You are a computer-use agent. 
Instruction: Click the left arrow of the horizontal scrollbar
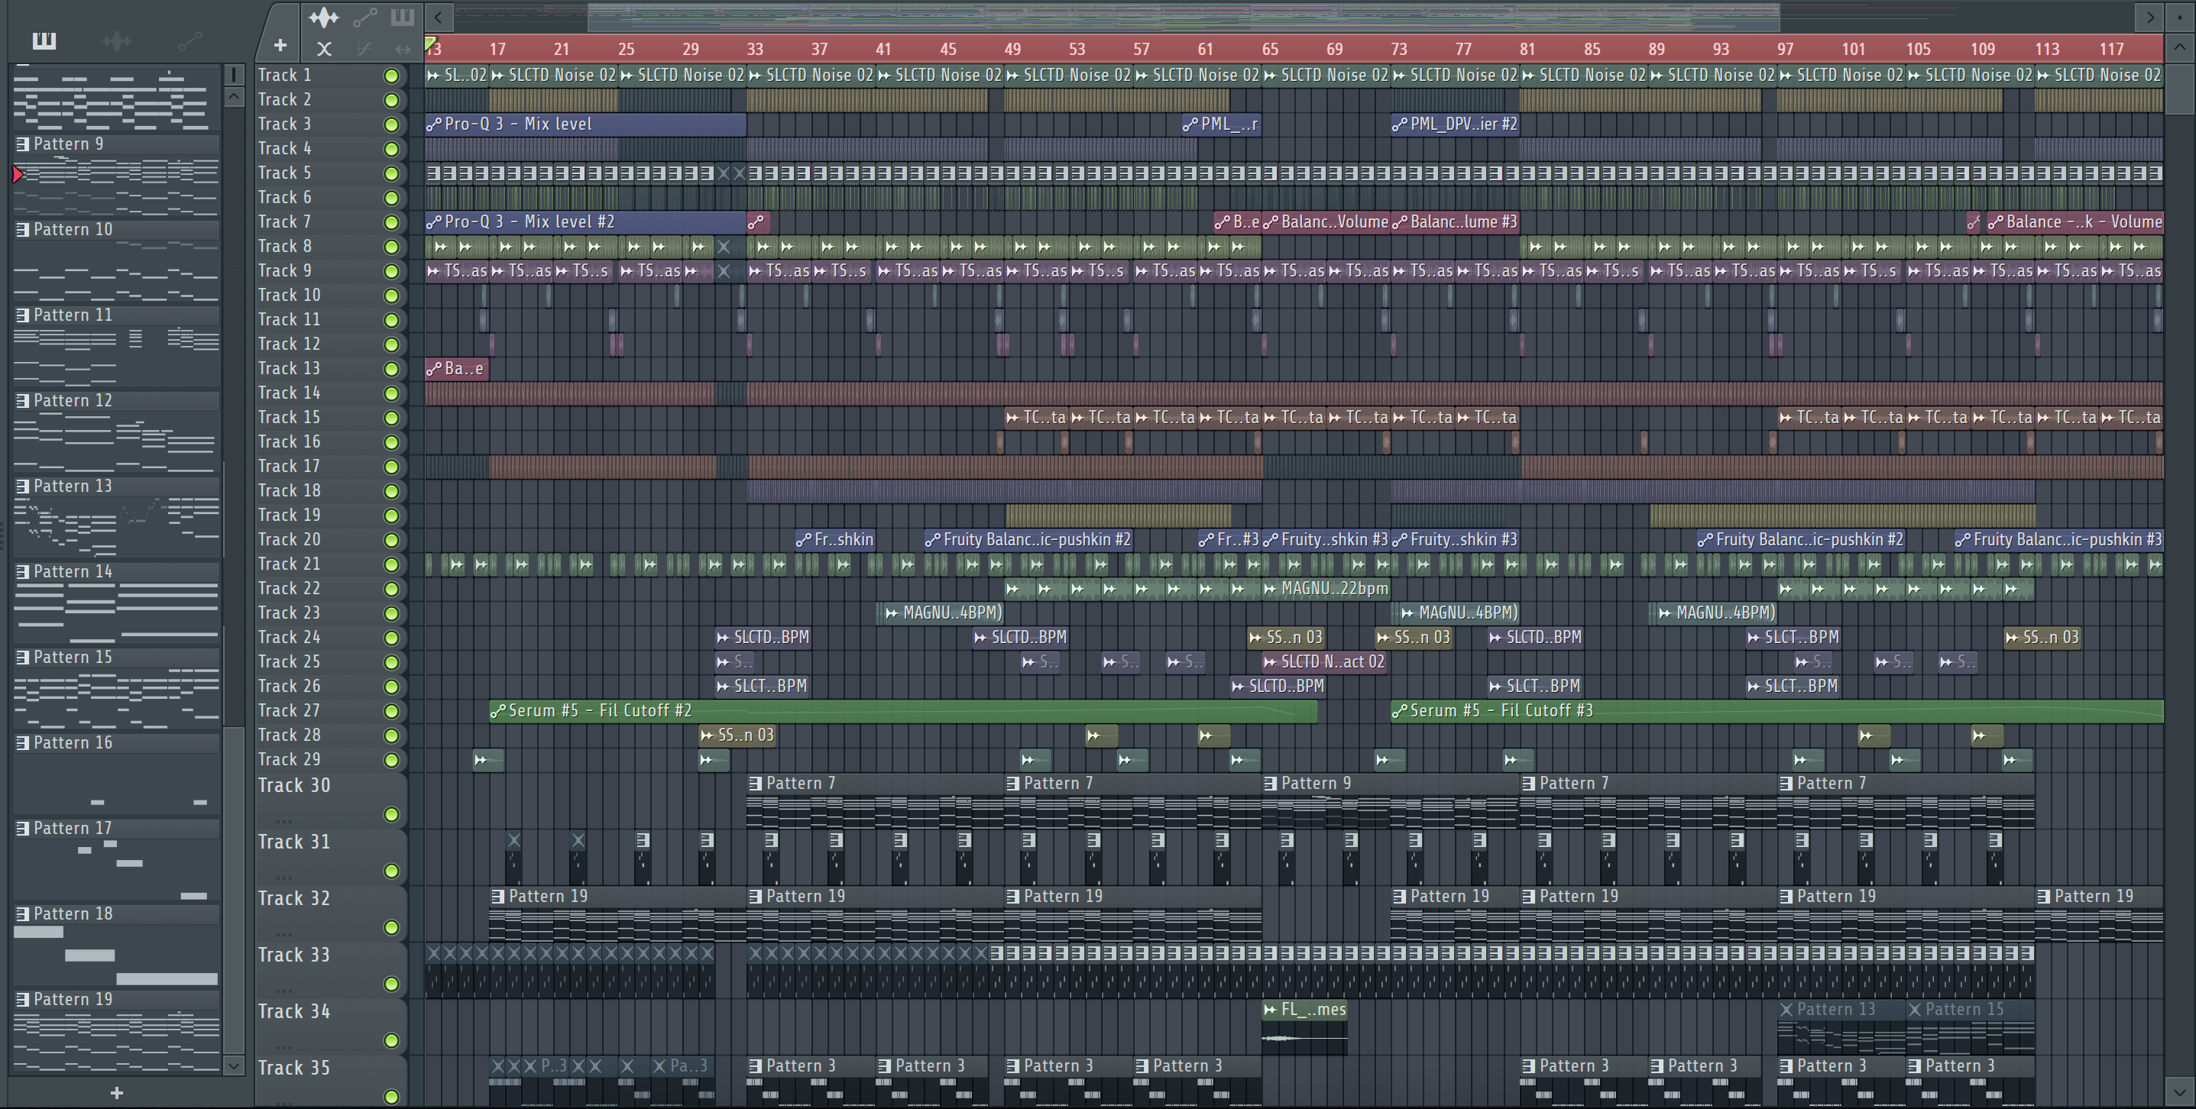438,16
